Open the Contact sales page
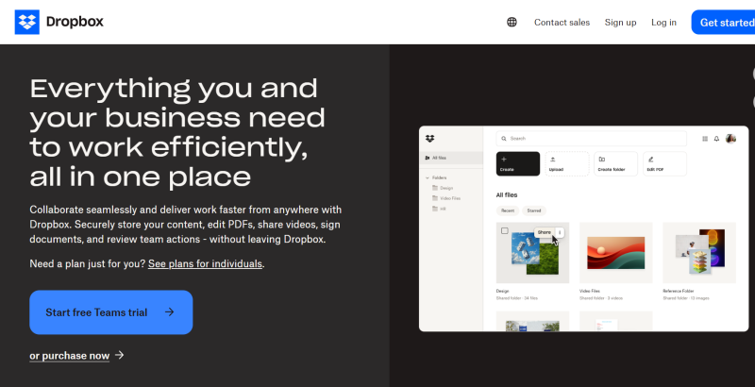Image resolution: width=755 pixels, height=387 pixels. coord(562,22)
